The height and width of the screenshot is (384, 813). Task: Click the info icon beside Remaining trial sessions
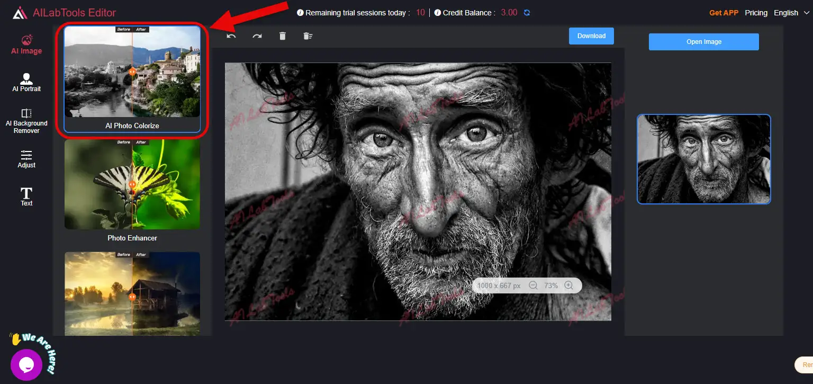click(300, 13)
